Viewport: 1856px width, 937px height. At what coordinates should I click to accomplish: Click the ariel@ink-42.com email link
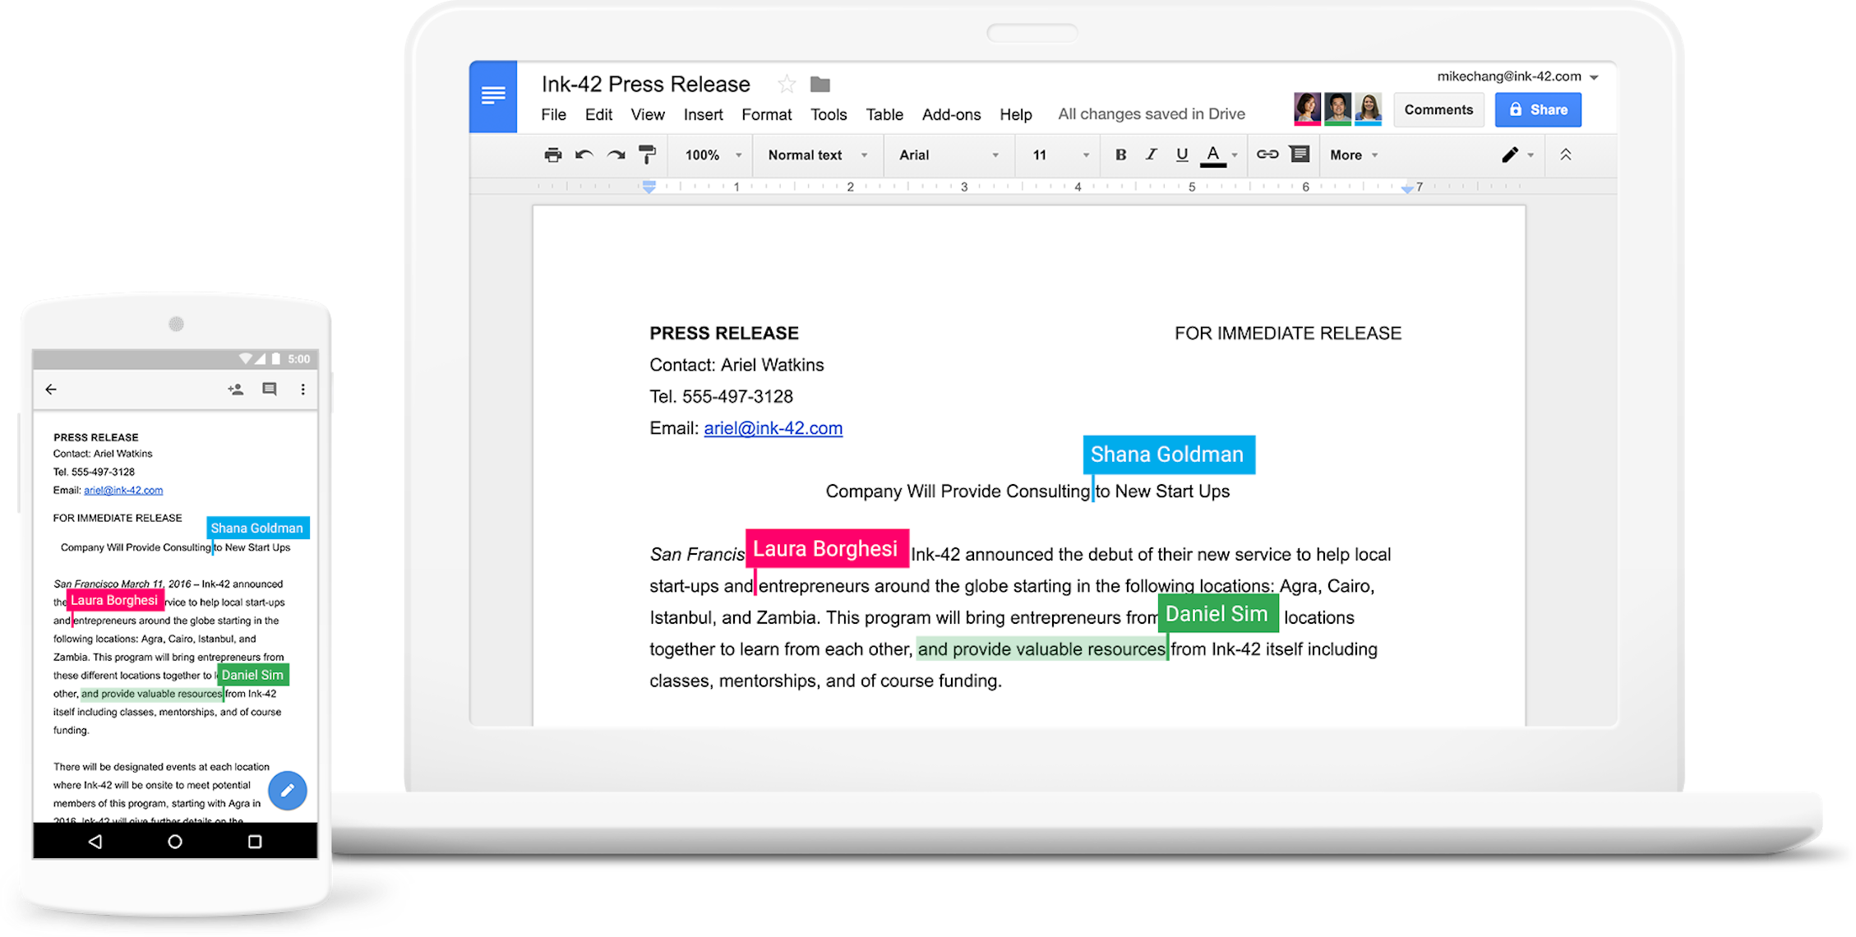coord(773,427)
